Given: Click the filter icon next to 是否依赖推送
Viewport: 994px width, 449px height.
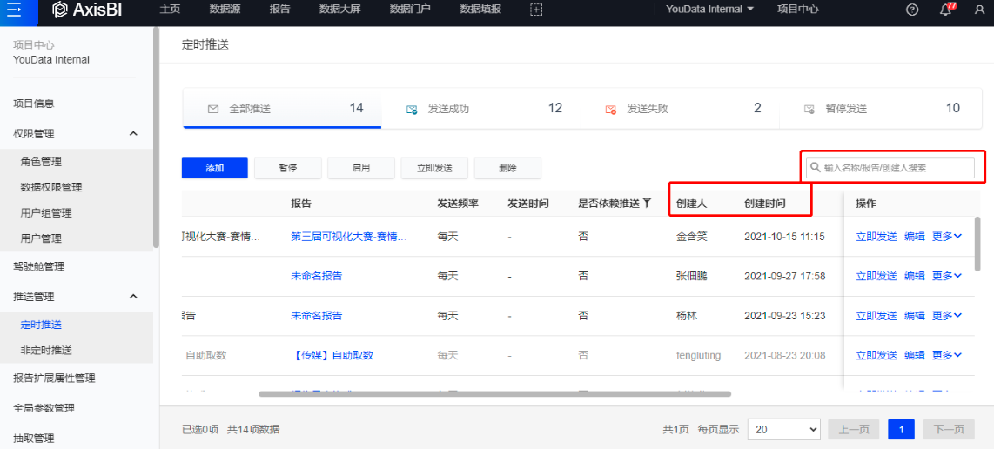Looking at the screenshot, I should click(x=647, y=204).
